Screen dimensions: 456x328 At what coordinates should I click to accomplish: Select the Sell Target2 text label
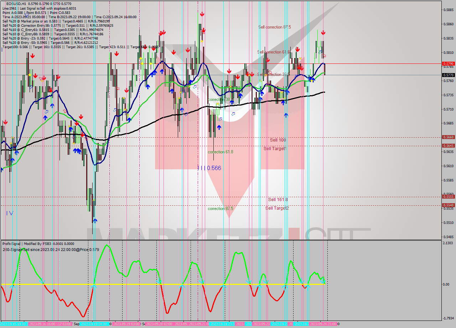click(x=278, y=208)
